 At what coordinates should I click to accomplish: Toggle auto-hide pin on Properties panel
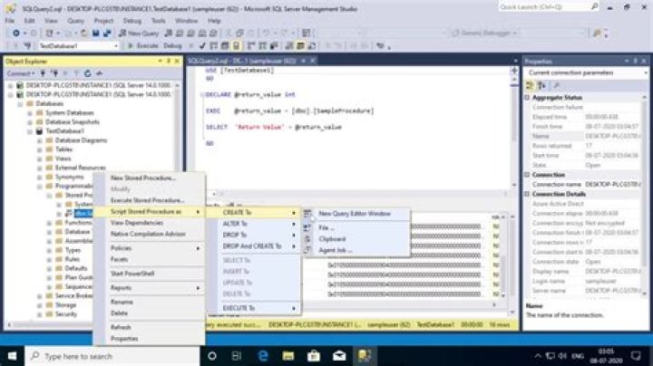[x=635, y=61]
